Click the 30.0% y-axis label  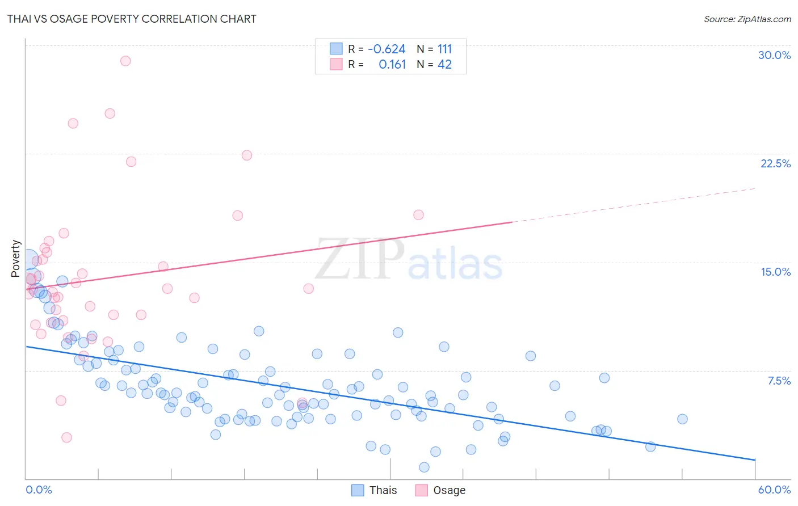774,55
